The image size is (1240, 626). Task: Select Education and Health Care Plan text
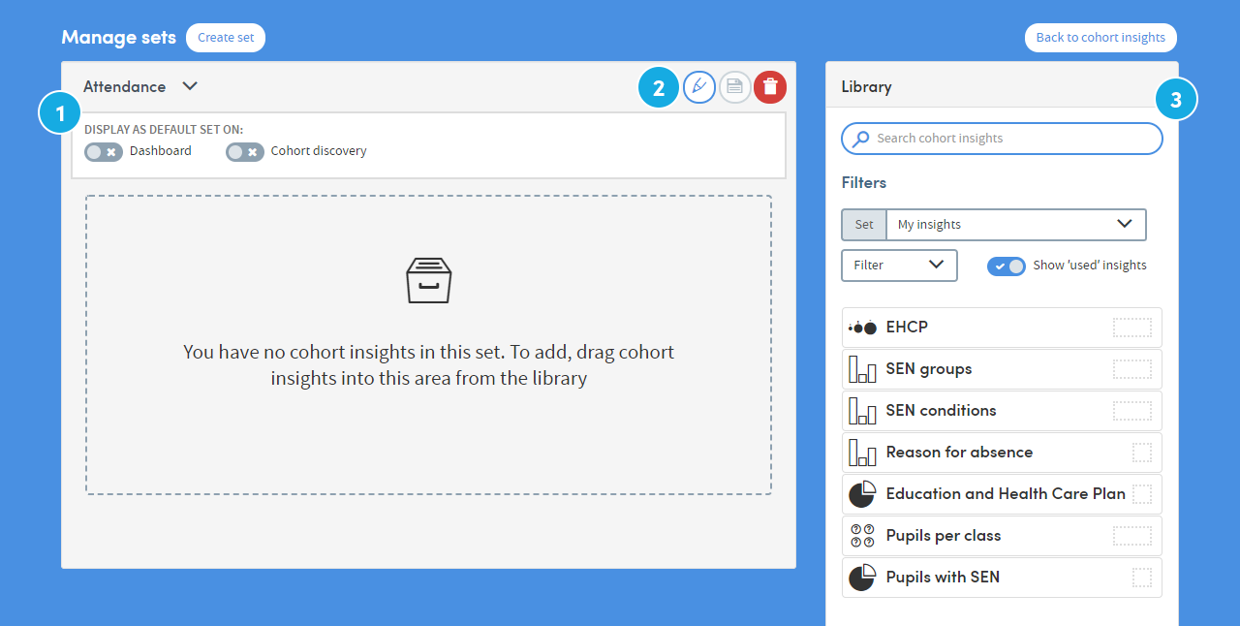click(x=1006, y=494)
